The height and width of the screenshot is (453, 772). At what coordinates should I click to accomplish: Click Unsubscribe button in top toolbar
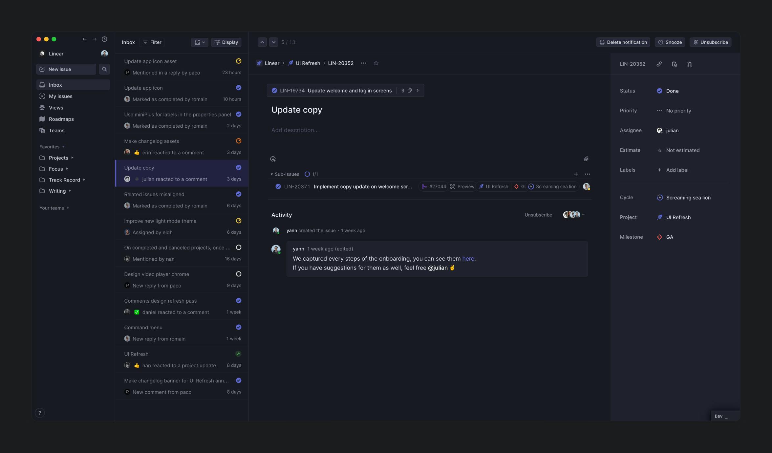[x=710, y=42]
